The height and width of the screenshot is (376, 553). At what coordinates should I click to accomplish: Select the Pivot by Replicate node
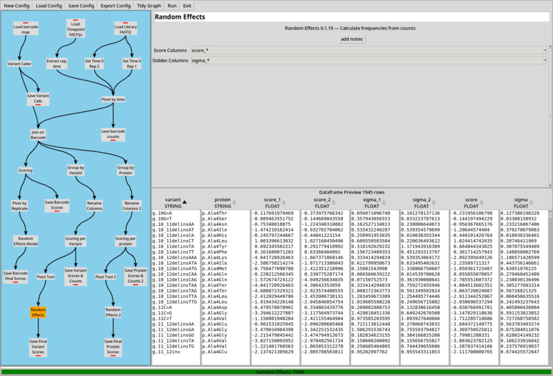pyautogui.click(x=19, y=206)
